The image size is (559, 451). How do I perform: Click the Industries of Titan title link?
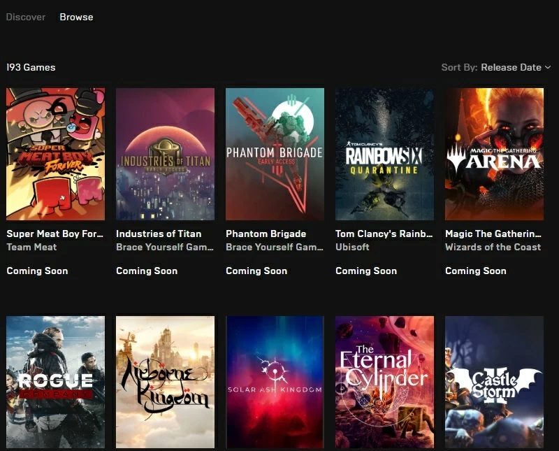[x=159, y=234]
